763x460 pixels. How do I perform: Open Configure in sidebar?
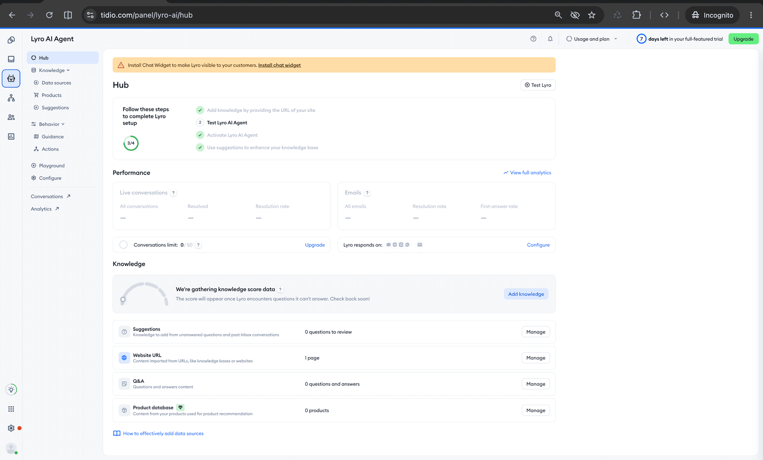(x=50, y=178)
